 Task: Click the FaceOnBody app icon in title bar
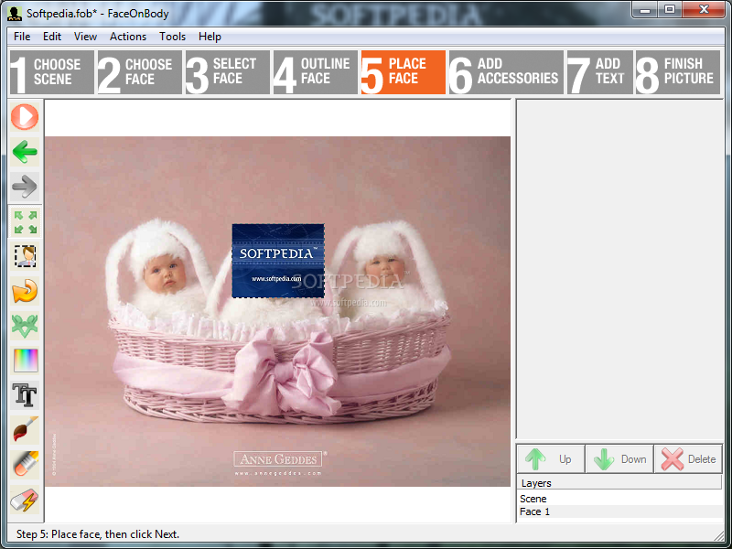(15, 13)
